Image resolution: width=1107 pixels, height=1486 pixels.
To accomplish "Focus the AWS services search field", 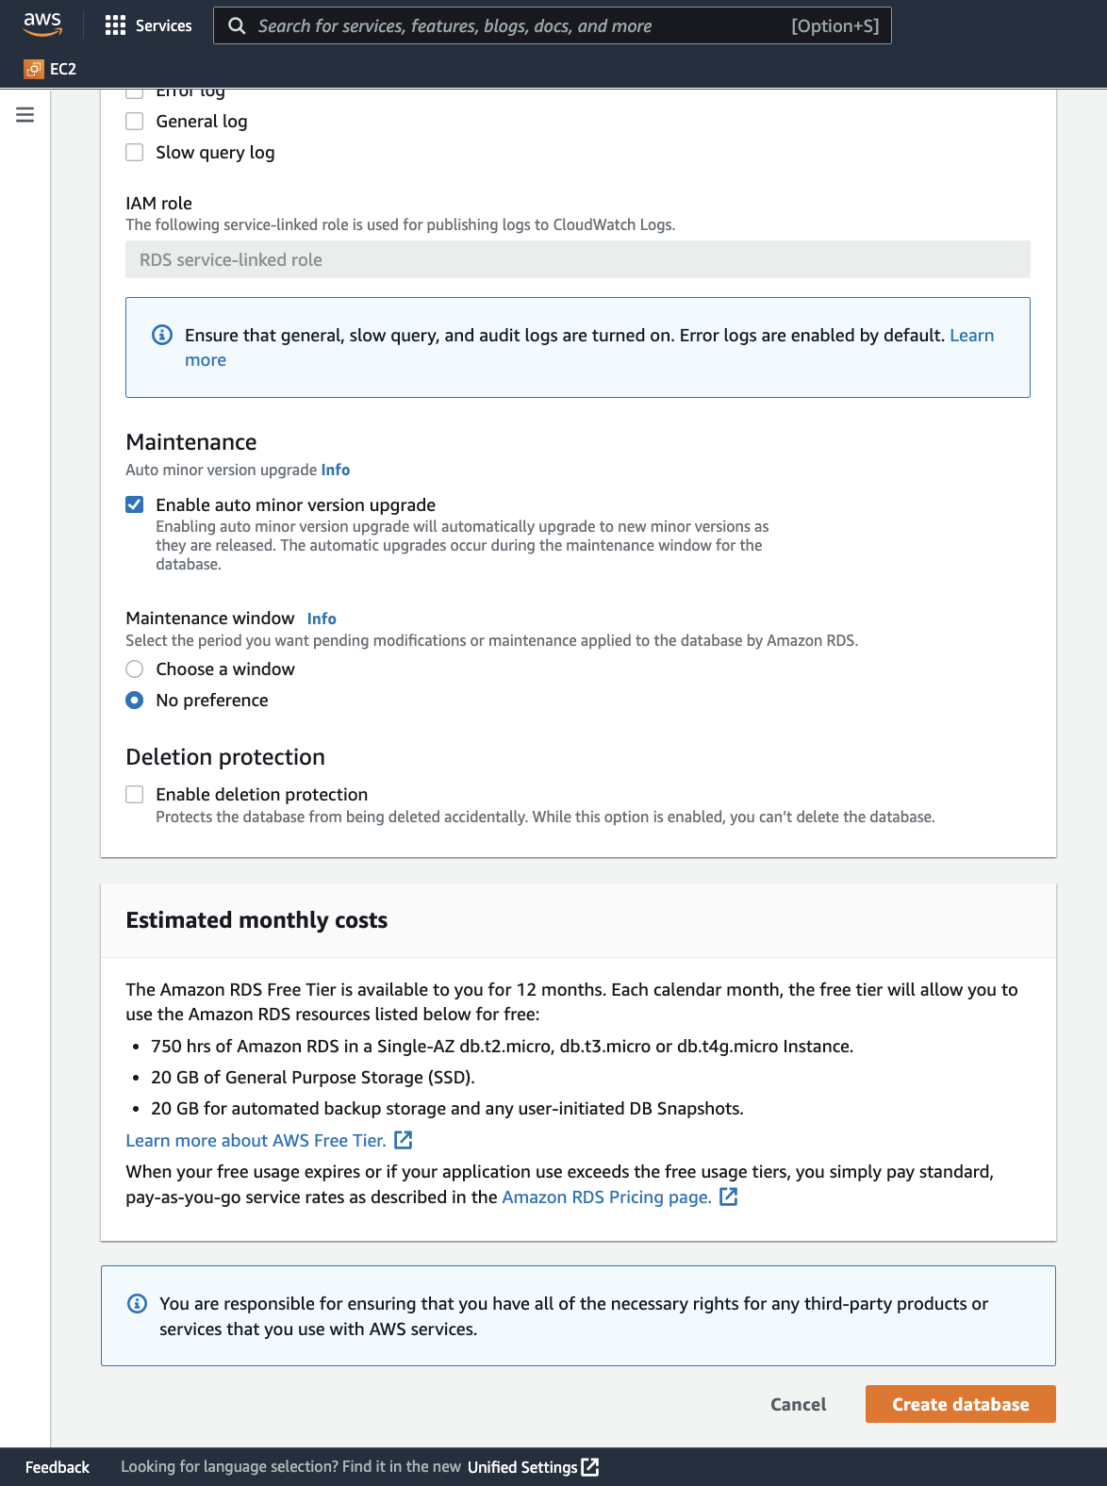I will point(519,25).
